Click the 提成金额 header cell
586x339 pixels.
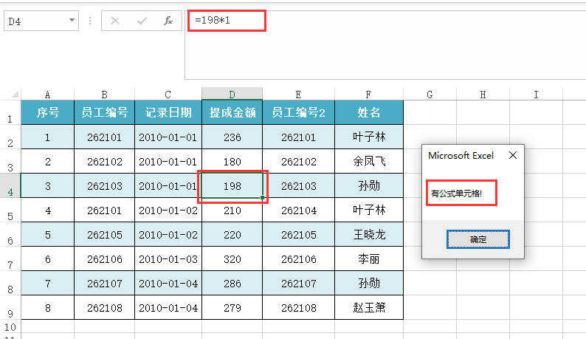tap(232, 112)
